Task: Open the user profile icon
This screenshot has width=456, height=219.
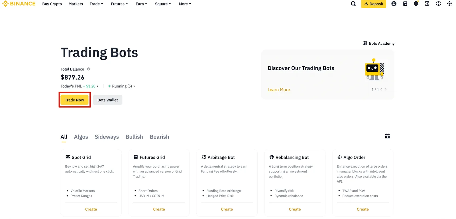Action: (394, 4)
